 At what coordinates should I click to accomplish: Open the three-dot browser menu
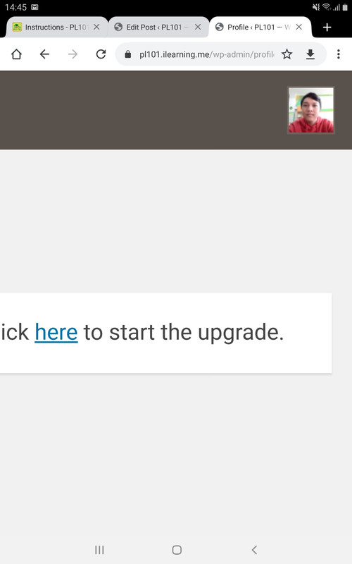[339, 54]
